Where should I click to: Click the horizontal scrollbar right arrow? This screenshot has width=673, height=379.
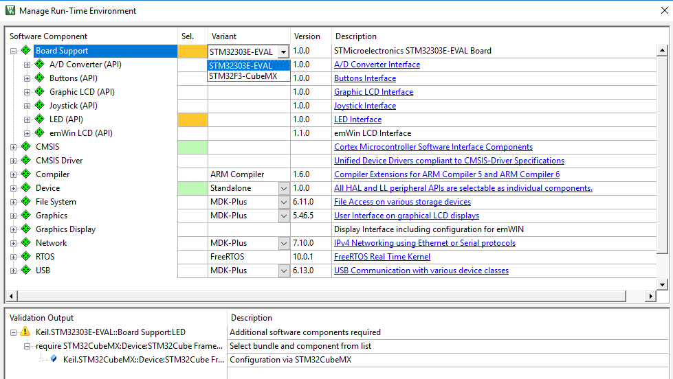point(651,296)
